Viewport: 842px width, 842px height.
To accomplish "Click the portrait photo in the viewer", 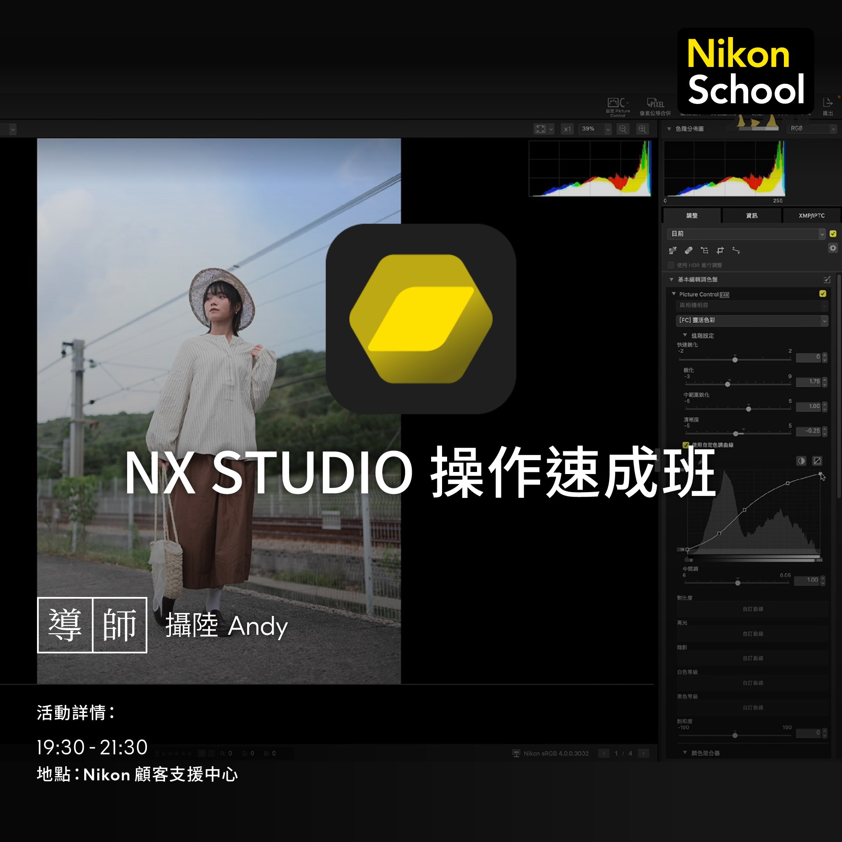I will (219, 411).
